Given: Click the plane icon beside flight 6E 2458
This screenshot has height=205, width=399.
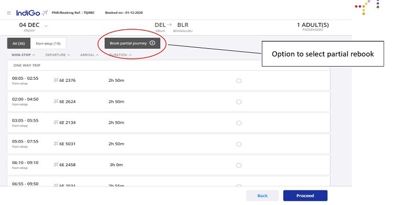Looking at the screenshot, I should pos(56,165).
